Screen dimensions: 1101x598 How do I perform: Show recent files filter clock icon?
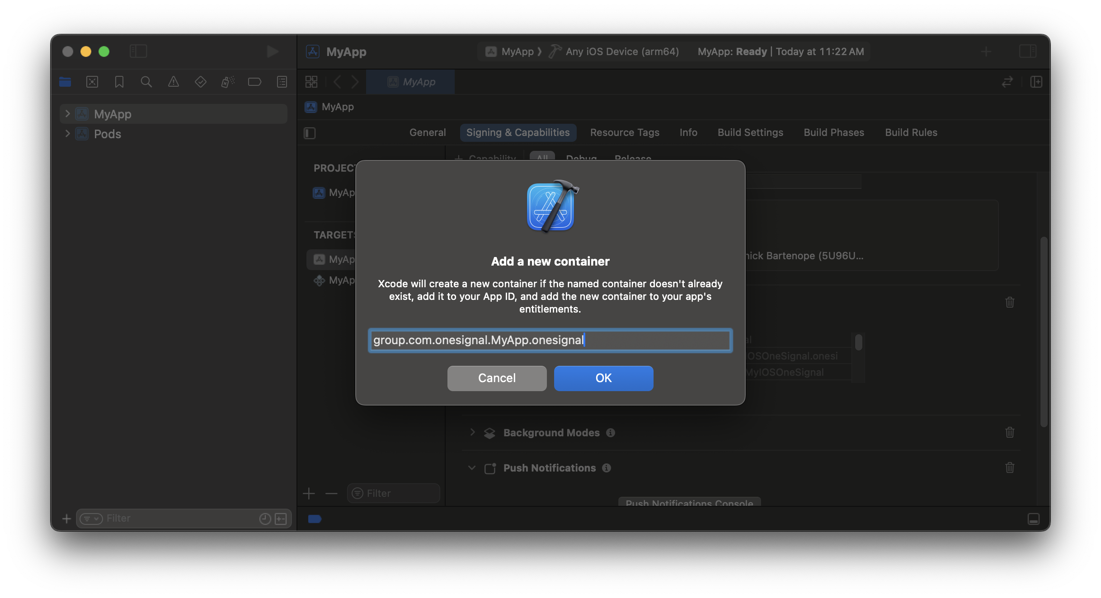[265, 519]
